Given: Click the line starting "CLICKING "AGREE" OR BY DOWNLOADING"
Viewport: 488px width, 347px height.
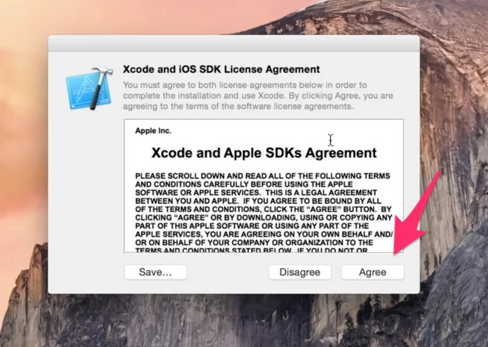Looking at the screenshot, I should pyautogui.click(x=264, y=217).
